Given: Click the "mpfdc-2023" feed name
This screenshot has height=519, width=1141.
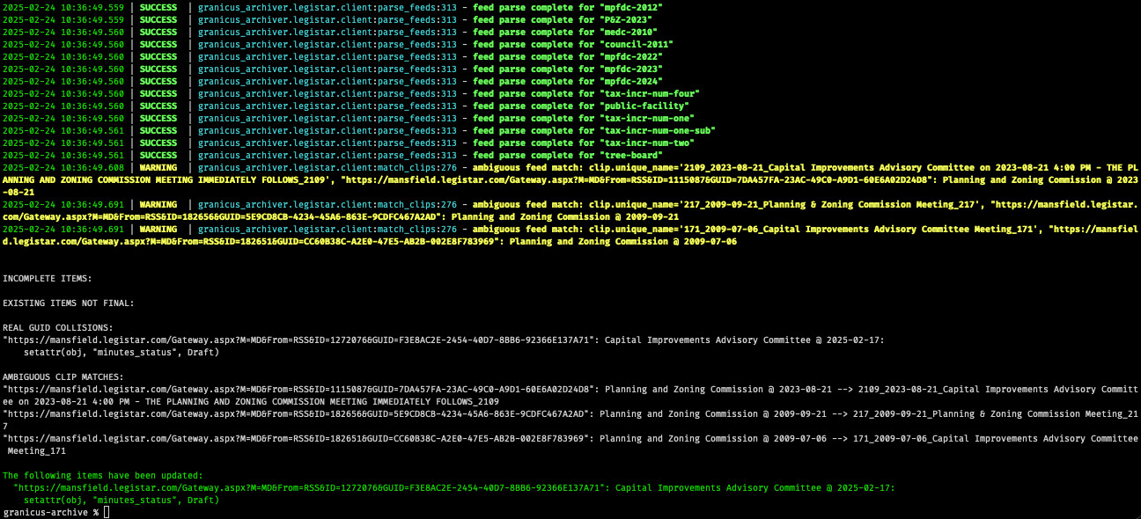Looking at the screenshot, I should (630, 68).
